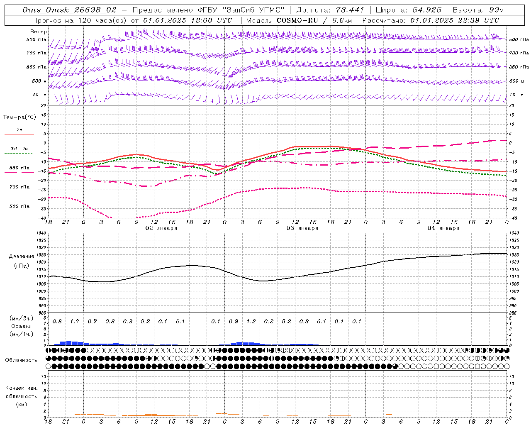Select the Осадки precipitation panel label

click(x=21, y=326)
